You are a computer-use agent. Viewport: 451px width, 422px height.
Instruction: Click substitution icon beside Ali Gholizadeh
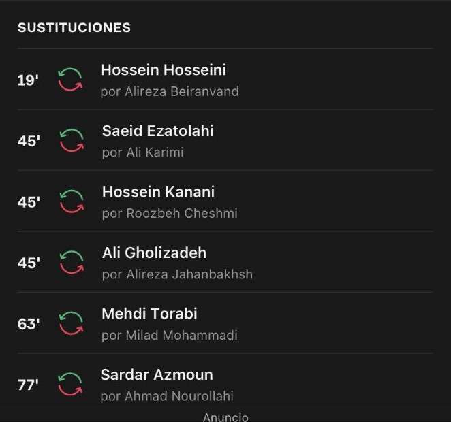click(x=71, y=262)
